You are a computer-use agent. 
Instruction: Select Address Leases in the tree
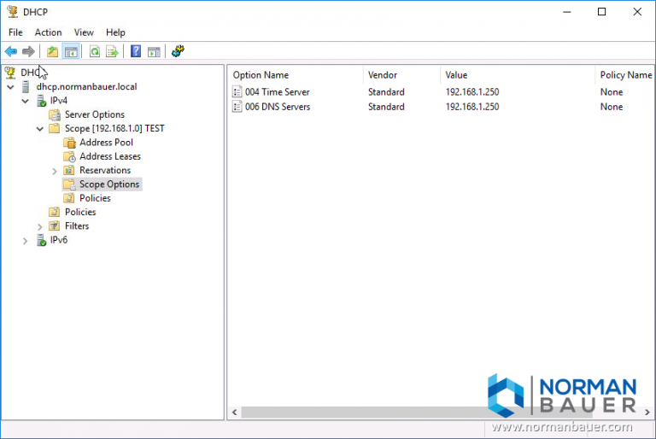(109, 156)
